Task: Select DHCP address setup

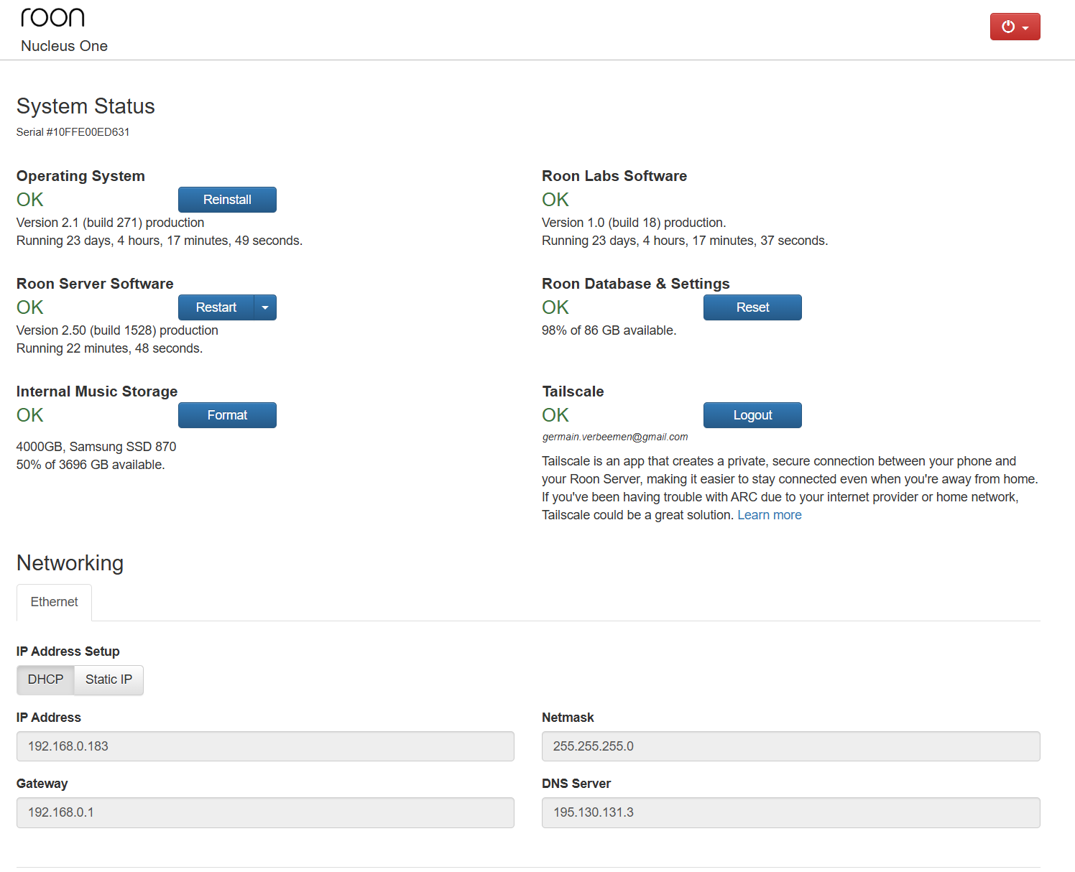Action: (x=45, y=679)
